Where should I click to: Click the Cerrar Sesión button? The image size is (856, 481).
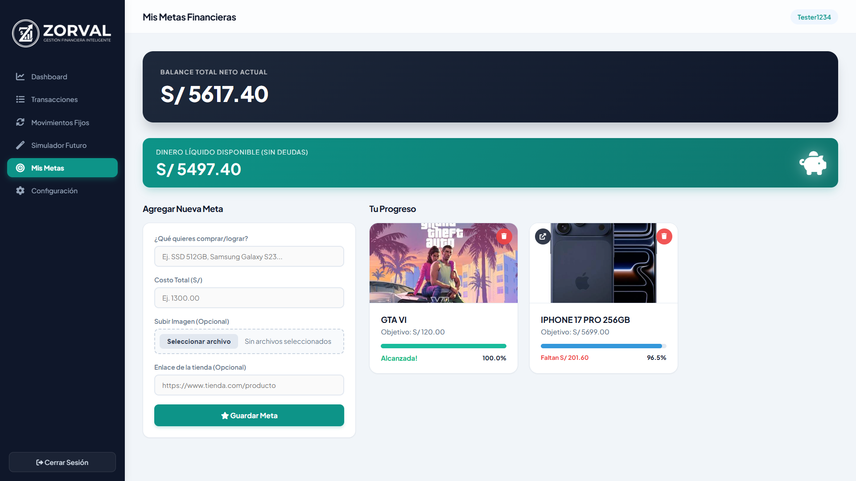62,462
